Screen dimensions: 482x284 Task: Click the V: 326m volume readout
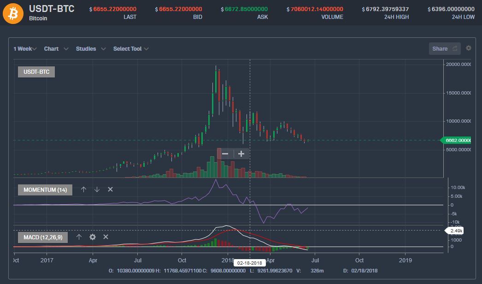pyautogui.click(x=310, y=271)
